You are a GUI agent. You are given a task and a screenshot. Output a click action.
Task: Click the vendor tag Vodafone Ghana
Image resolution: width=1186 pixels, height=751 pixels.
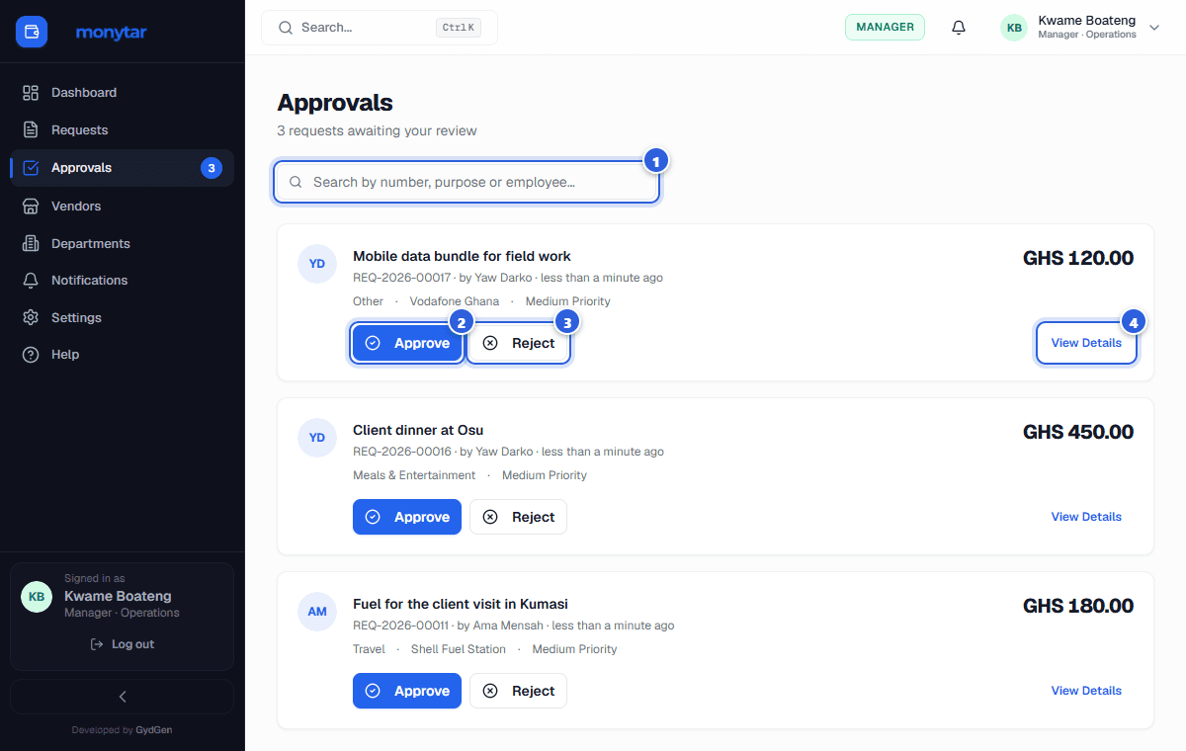[x=455, y=301]
